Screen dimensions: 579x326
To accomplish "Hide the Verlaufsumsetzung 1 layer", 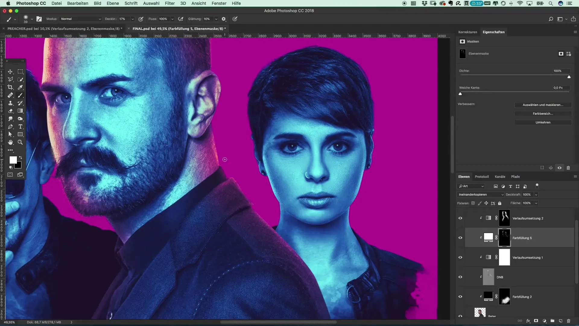I will coord(460,257).
